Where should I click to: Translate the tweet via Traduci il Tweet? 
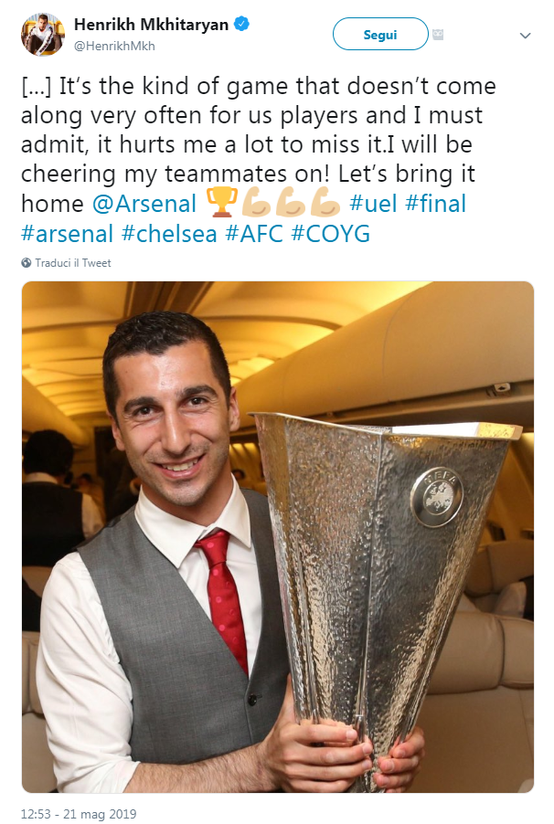72,263
